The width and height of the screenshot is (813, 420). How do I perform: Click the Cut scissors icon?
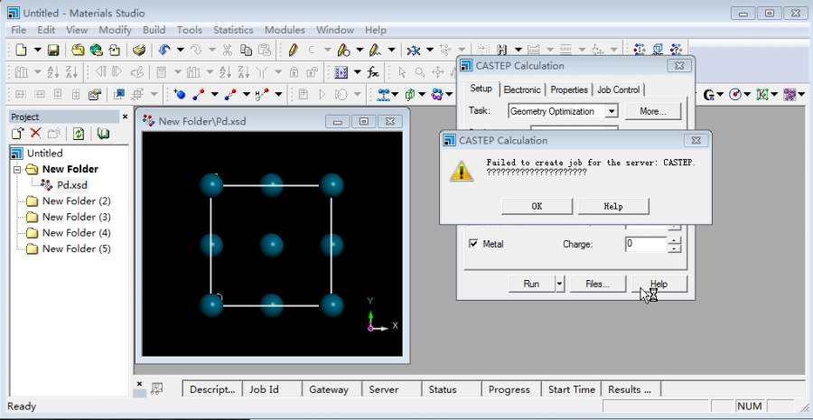[x=227, y=51]
